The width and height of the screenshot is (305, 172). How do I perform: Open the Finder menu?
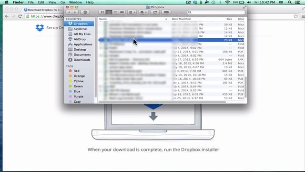pos(18,2)
